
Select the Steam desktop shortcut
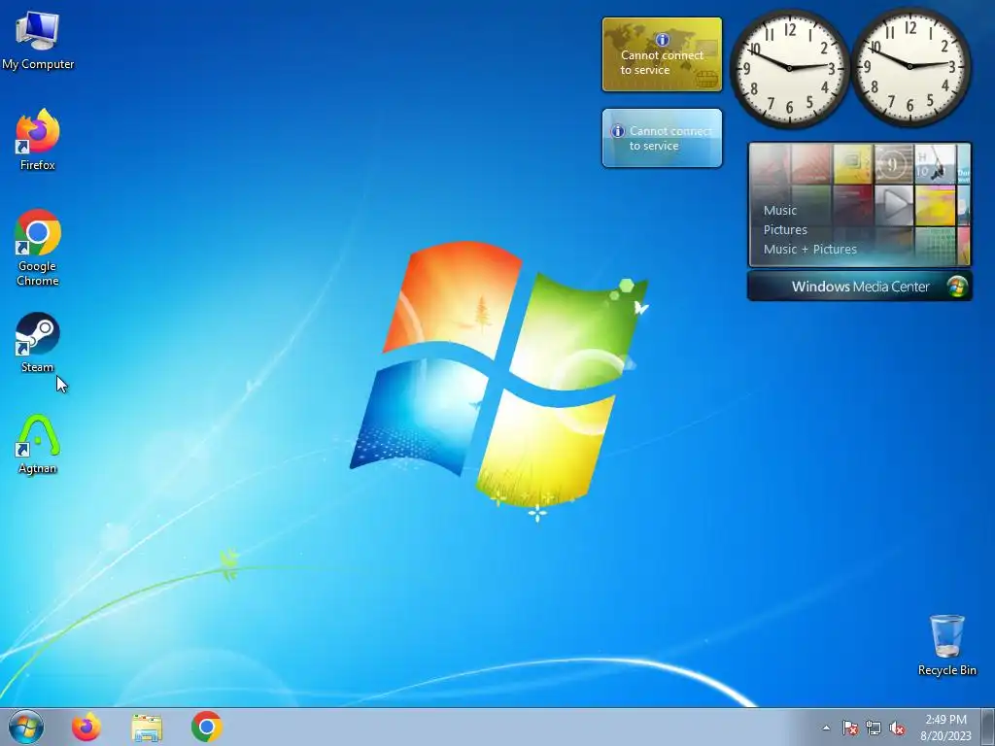coord(38,343)
